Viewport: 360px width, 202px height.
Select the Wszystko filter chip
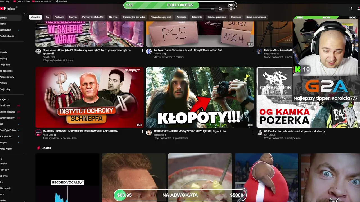pos(35,17)
